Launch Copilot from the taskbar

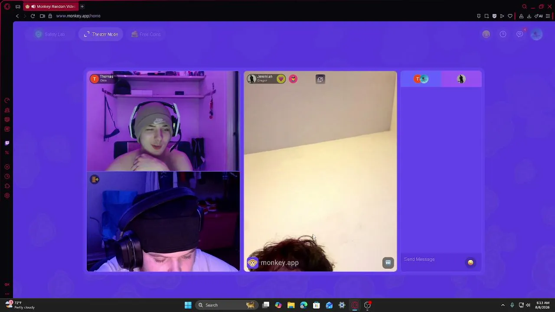point(278,305)
